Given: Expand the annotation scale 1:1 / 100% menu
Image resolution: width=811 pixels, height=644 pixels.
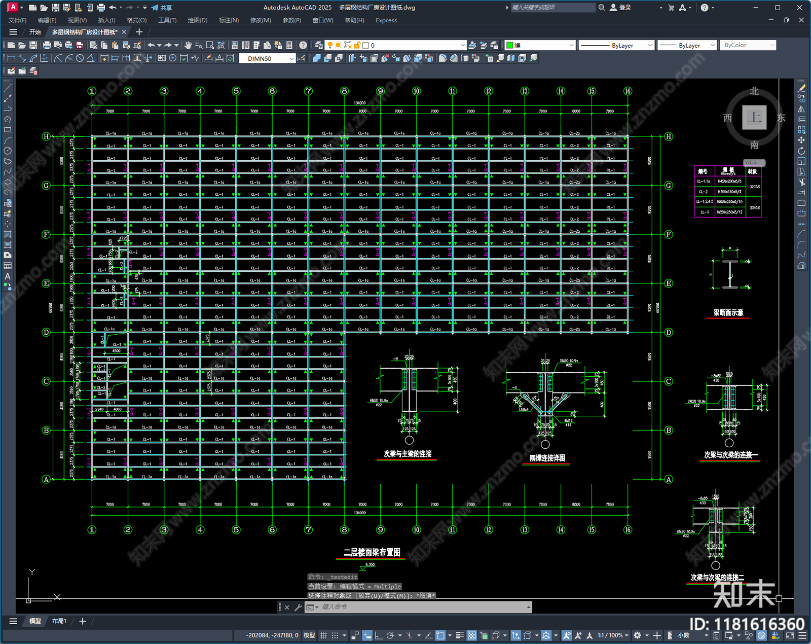Looking at the screenshot, I should tap(613, 635).
